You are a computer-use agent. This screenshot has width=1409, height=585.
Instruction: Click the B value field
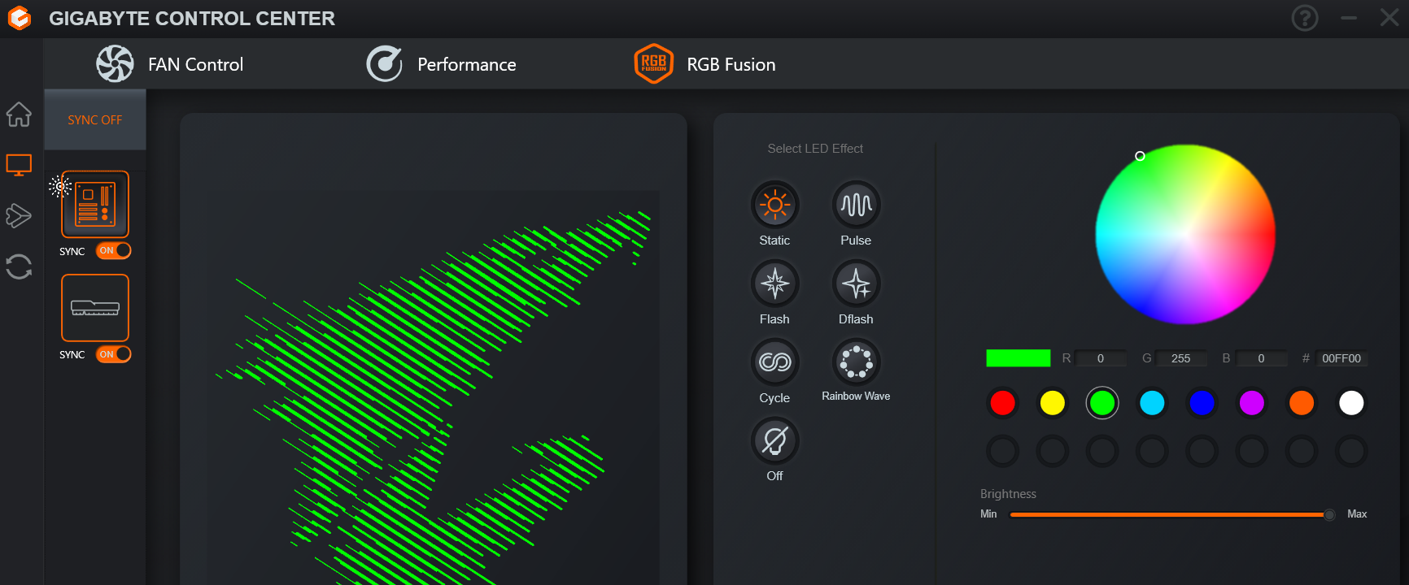point(1261,358)
